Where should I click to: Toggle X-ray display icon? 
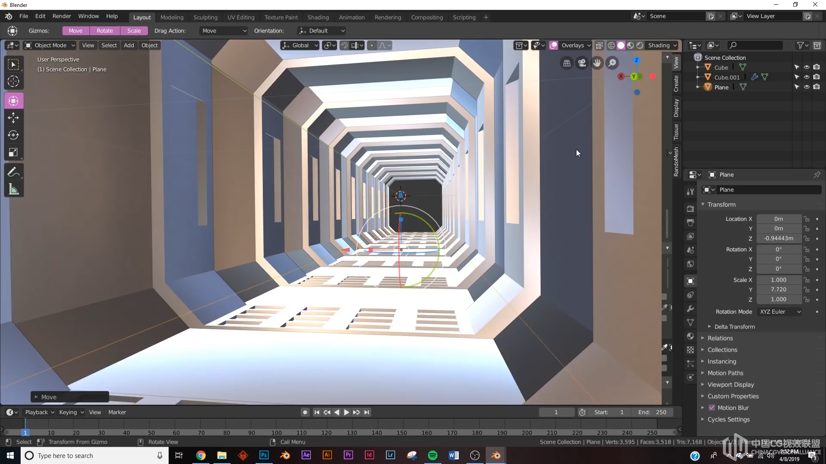click(599, 45)
